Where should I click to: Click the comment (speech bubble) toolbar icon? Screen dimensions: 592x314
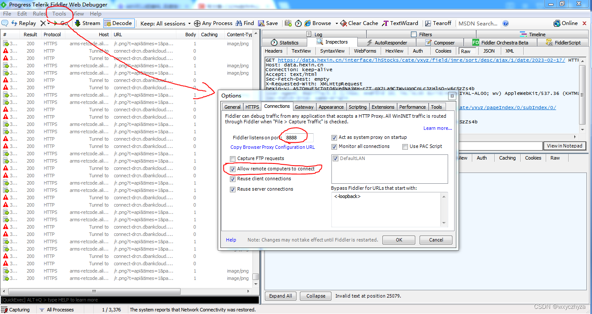pyautogui.click(x=5, y=23)
